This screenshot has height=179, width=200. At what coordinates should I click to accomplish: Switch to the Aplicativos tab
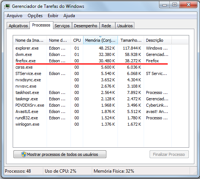point(18,26)
